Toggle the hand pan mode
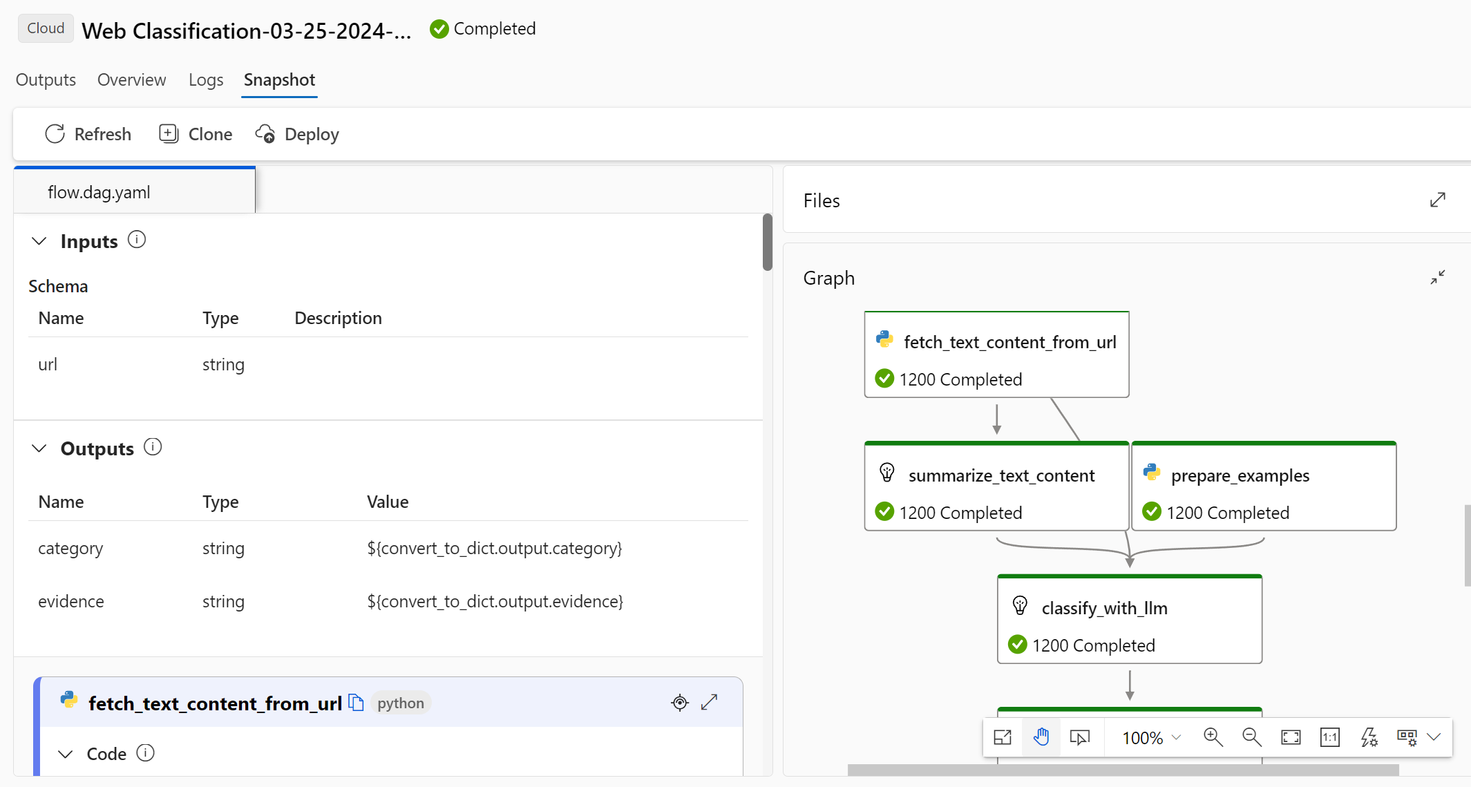This screenshot has height=787, width=1471. (1041, 737)
